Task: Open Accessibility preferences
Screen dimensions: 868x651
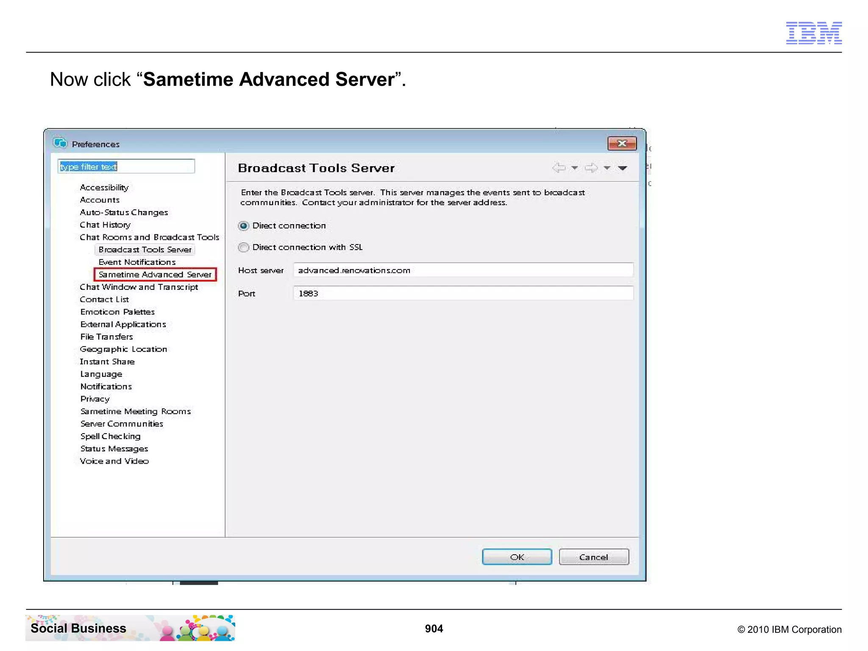Action: [x=104, y=187]
